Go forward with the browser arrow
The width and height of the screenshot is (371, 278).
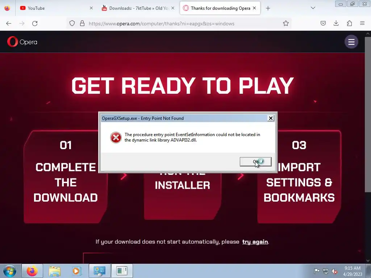tap(22, 24)
